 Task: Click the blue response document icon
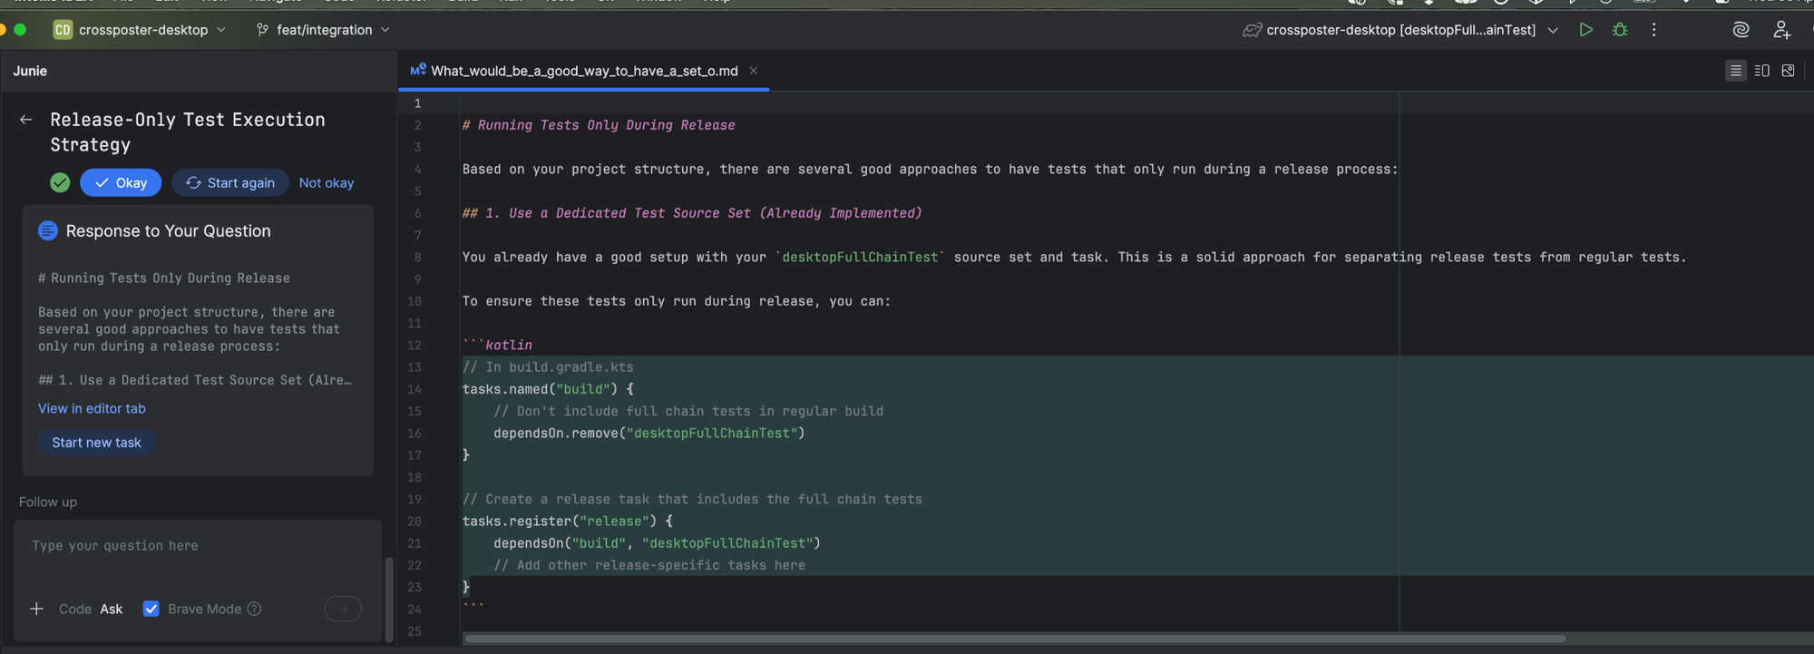tap(48, 230)
